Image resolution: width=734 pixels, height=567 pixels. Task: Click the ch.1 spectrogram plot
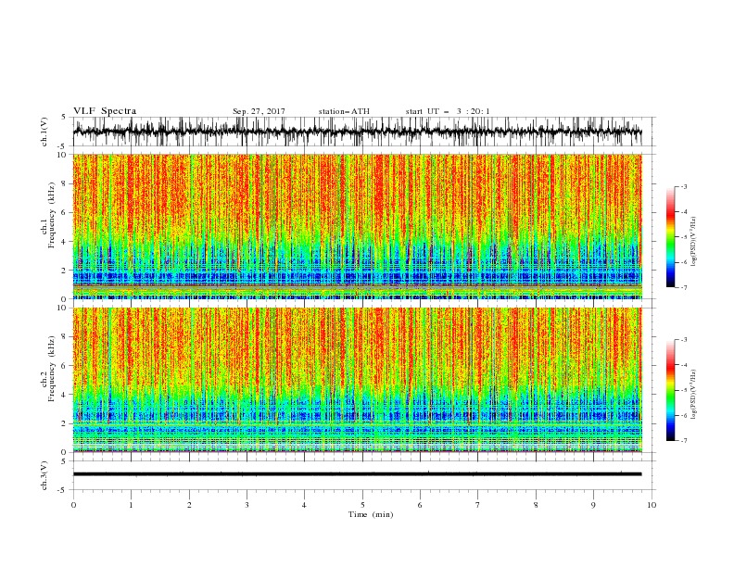pos(357,226)
